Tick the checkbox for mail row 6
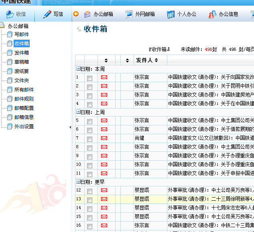The height and width of the screenshot is (232, 254). pyautogui.click(x=89, y=130)
